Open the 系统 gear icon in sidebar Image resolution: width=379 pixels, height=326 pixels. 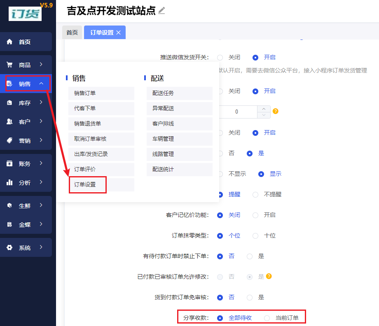(10, 247)
